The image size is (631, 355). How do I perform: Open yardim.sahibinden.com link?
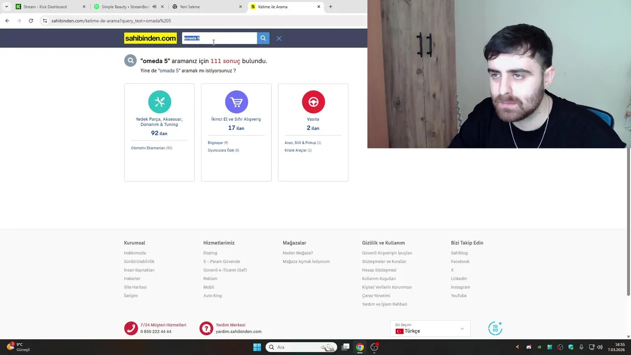point(239,332)
